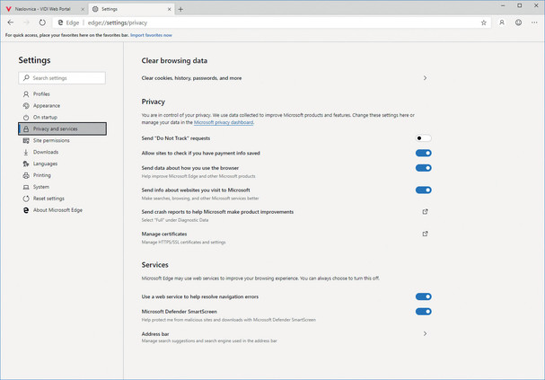
Task: Open crash reports external link icon
Action: (x=425, y=212)
